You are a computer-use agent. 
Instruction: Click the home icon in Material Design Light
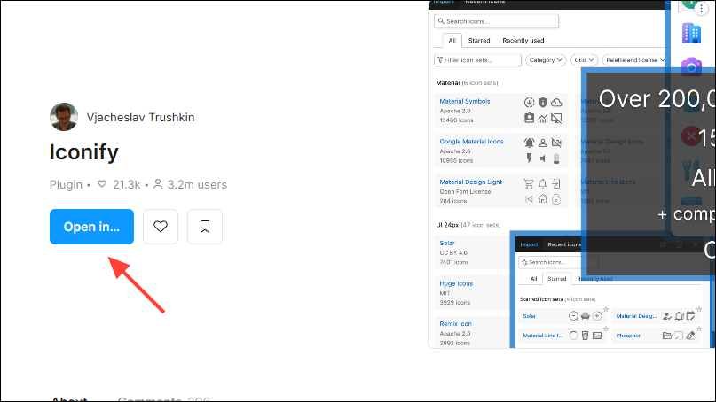click(542, 198)
